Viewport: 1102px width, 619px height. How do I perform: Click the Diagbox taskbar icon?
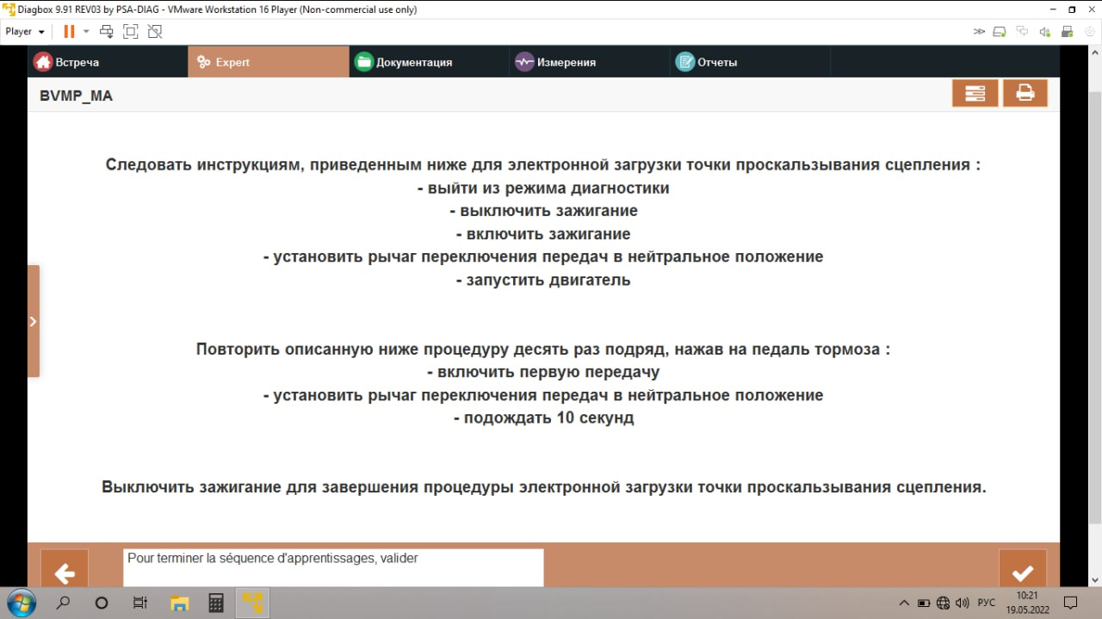coord(252,604)
